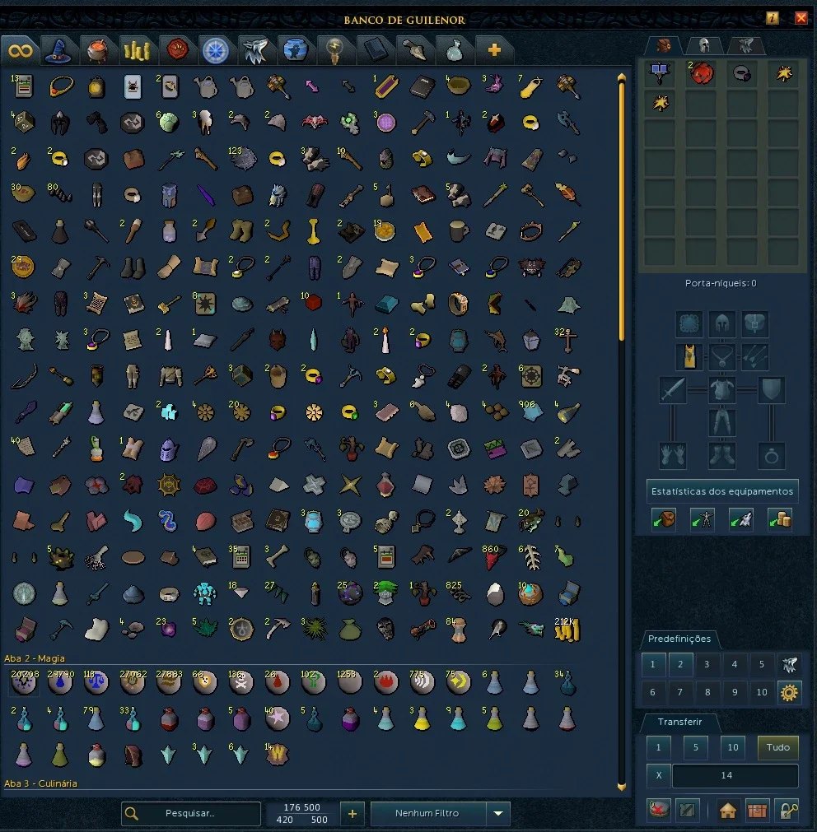Select Tudo transfer amount
Viewport: 817px width, 832px height.
(x=777, y=747)
